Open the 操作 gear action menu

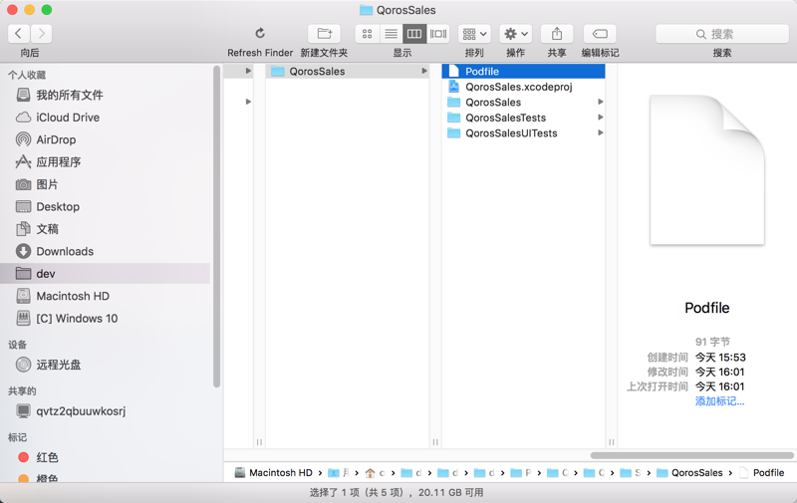(515, 34)
